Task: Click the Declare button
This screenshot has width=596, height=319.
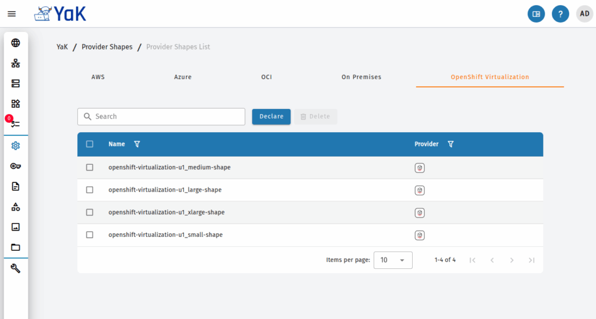Action: [x=271, y=116]
